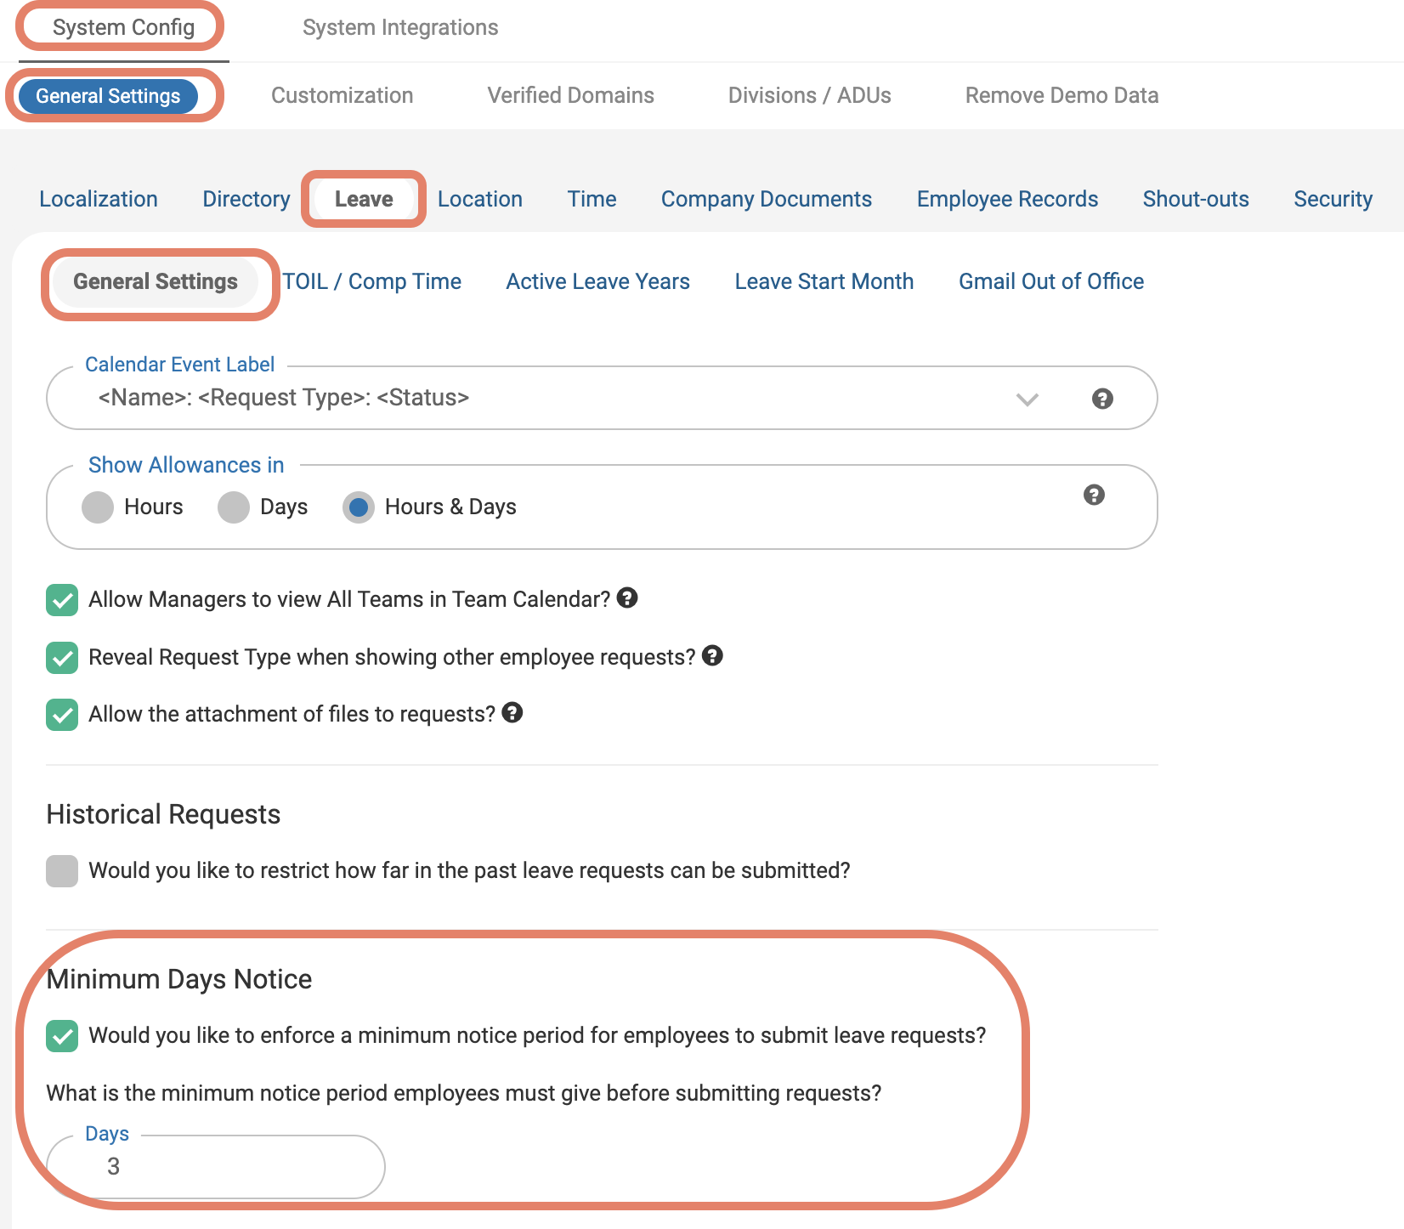Open the Leave Start Month settings
The width and height of the screenshot is (1404, 1229).
(824, 281)
